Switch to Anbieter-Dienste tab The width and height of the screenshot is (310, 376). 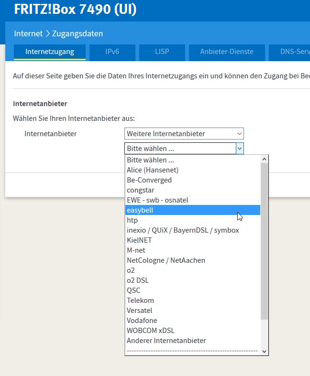coord(227,52)
